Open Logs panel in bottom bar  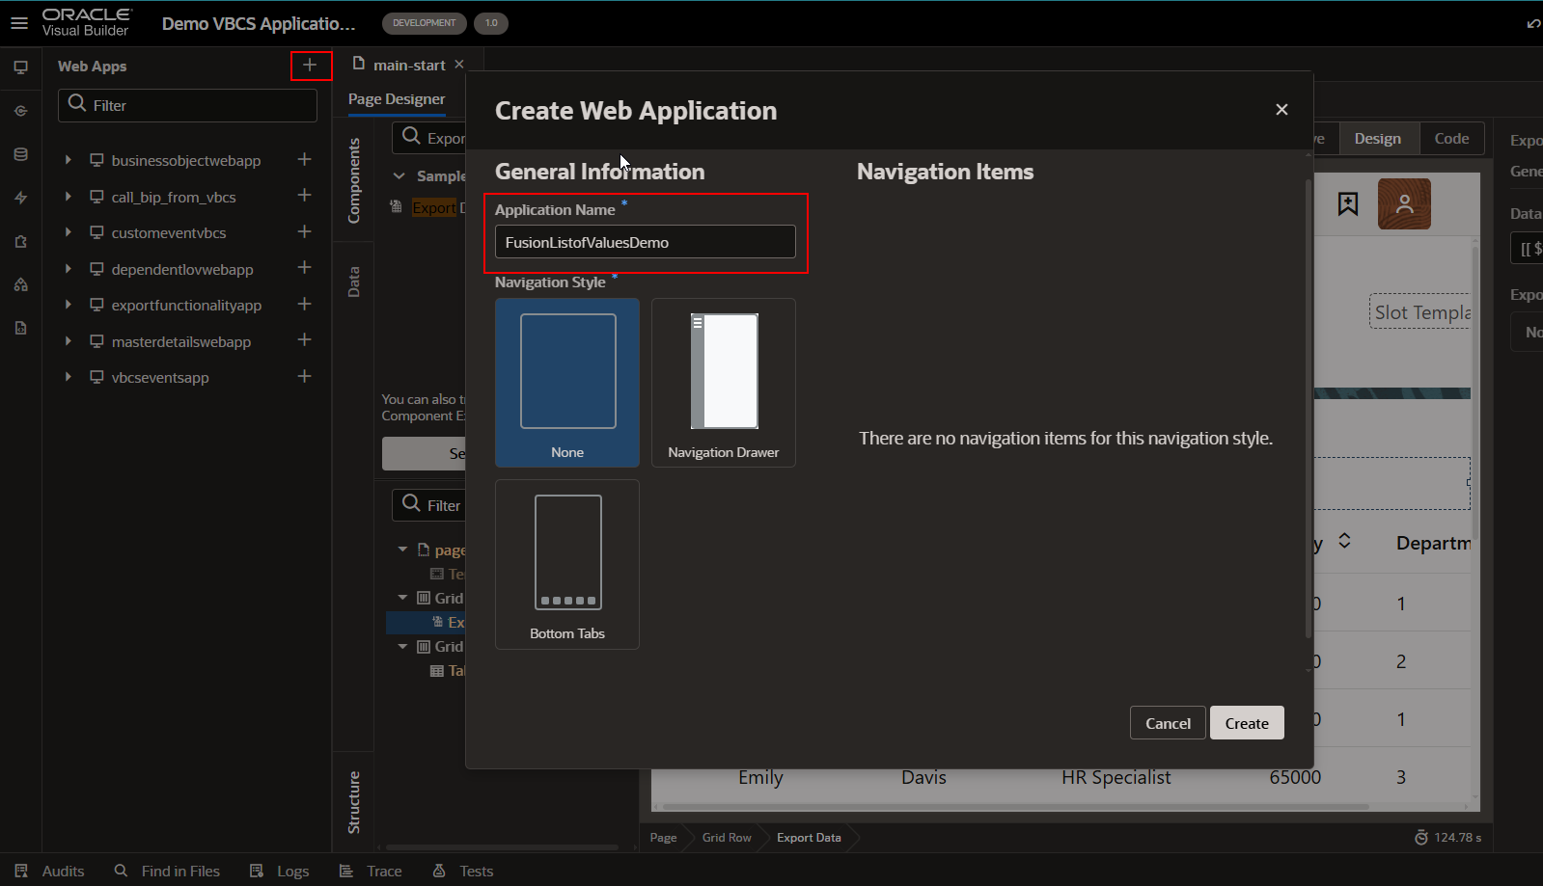280,871
